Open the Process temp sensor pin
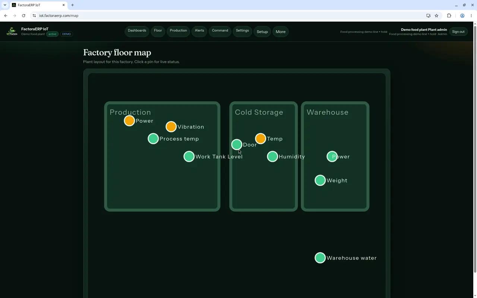This screenshot has width=477, height=298. coord(153,139)
